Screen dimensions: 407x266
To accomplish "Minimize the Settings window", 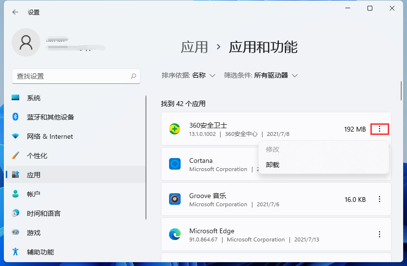I will click(348, 8).
